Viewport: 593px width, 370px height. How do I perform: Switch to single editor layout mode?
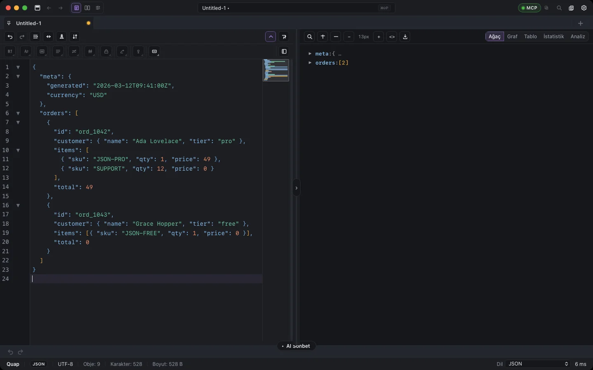pyautogui.click(x=77, y=8)
